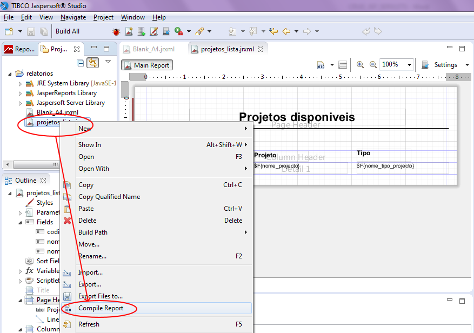
Task: Choose Export Files to... menu entry
Action: (x=157, y=296)
